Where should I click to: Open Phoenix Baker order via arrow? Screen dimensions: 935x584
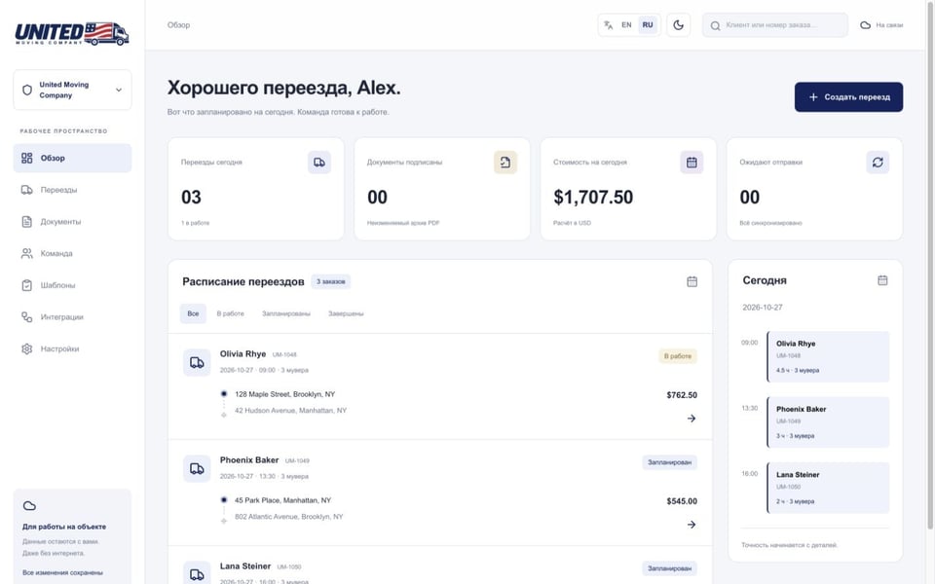coord(692,525)
